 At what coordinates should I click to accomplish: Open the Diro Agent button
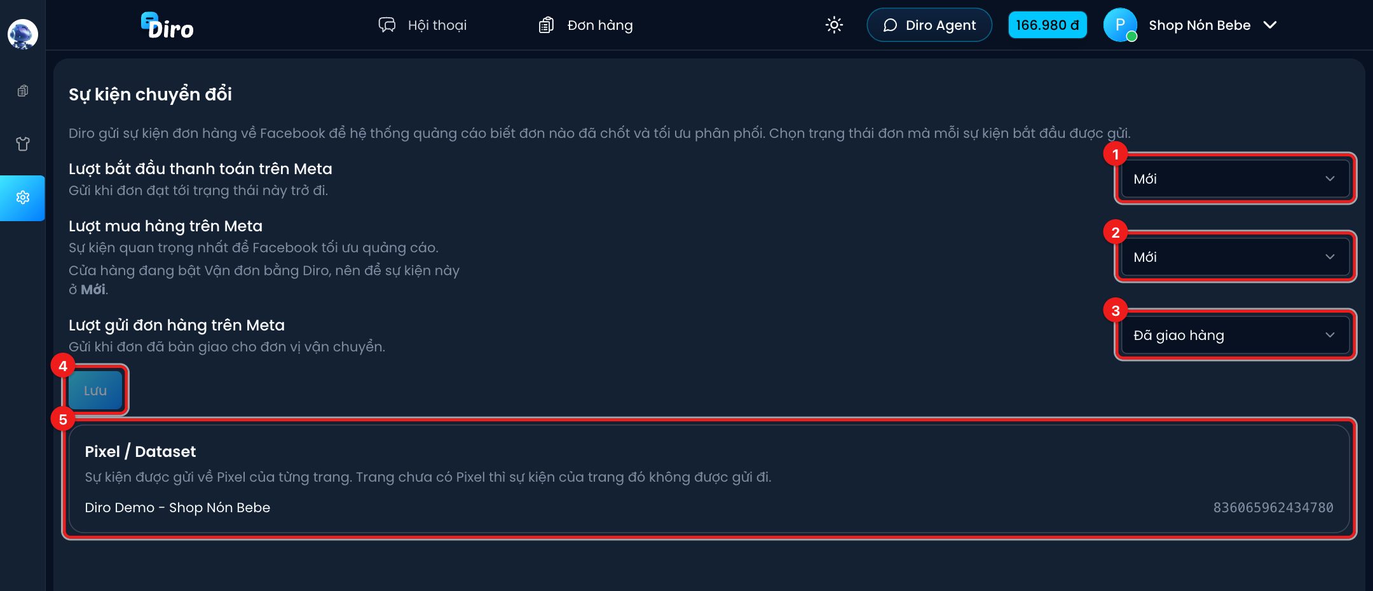coord(929,25)
